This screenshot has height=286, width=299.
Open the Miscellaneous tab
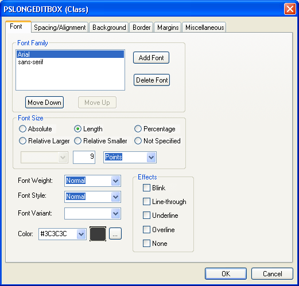[x=204, y=28]
